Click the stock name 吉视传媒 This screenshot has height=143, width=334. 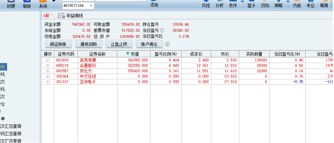coord(88,60)
